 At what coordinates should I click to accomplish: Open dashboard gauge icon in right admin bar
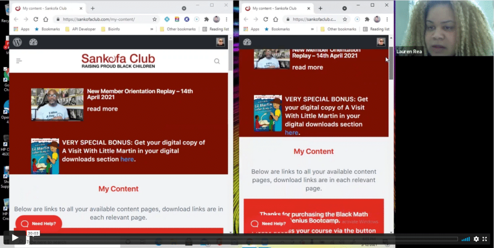[x=247, y=42]
